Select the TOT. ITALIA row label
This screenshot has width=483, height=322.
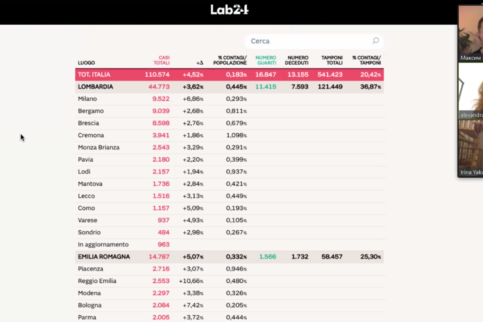click(x=94, y=75)
